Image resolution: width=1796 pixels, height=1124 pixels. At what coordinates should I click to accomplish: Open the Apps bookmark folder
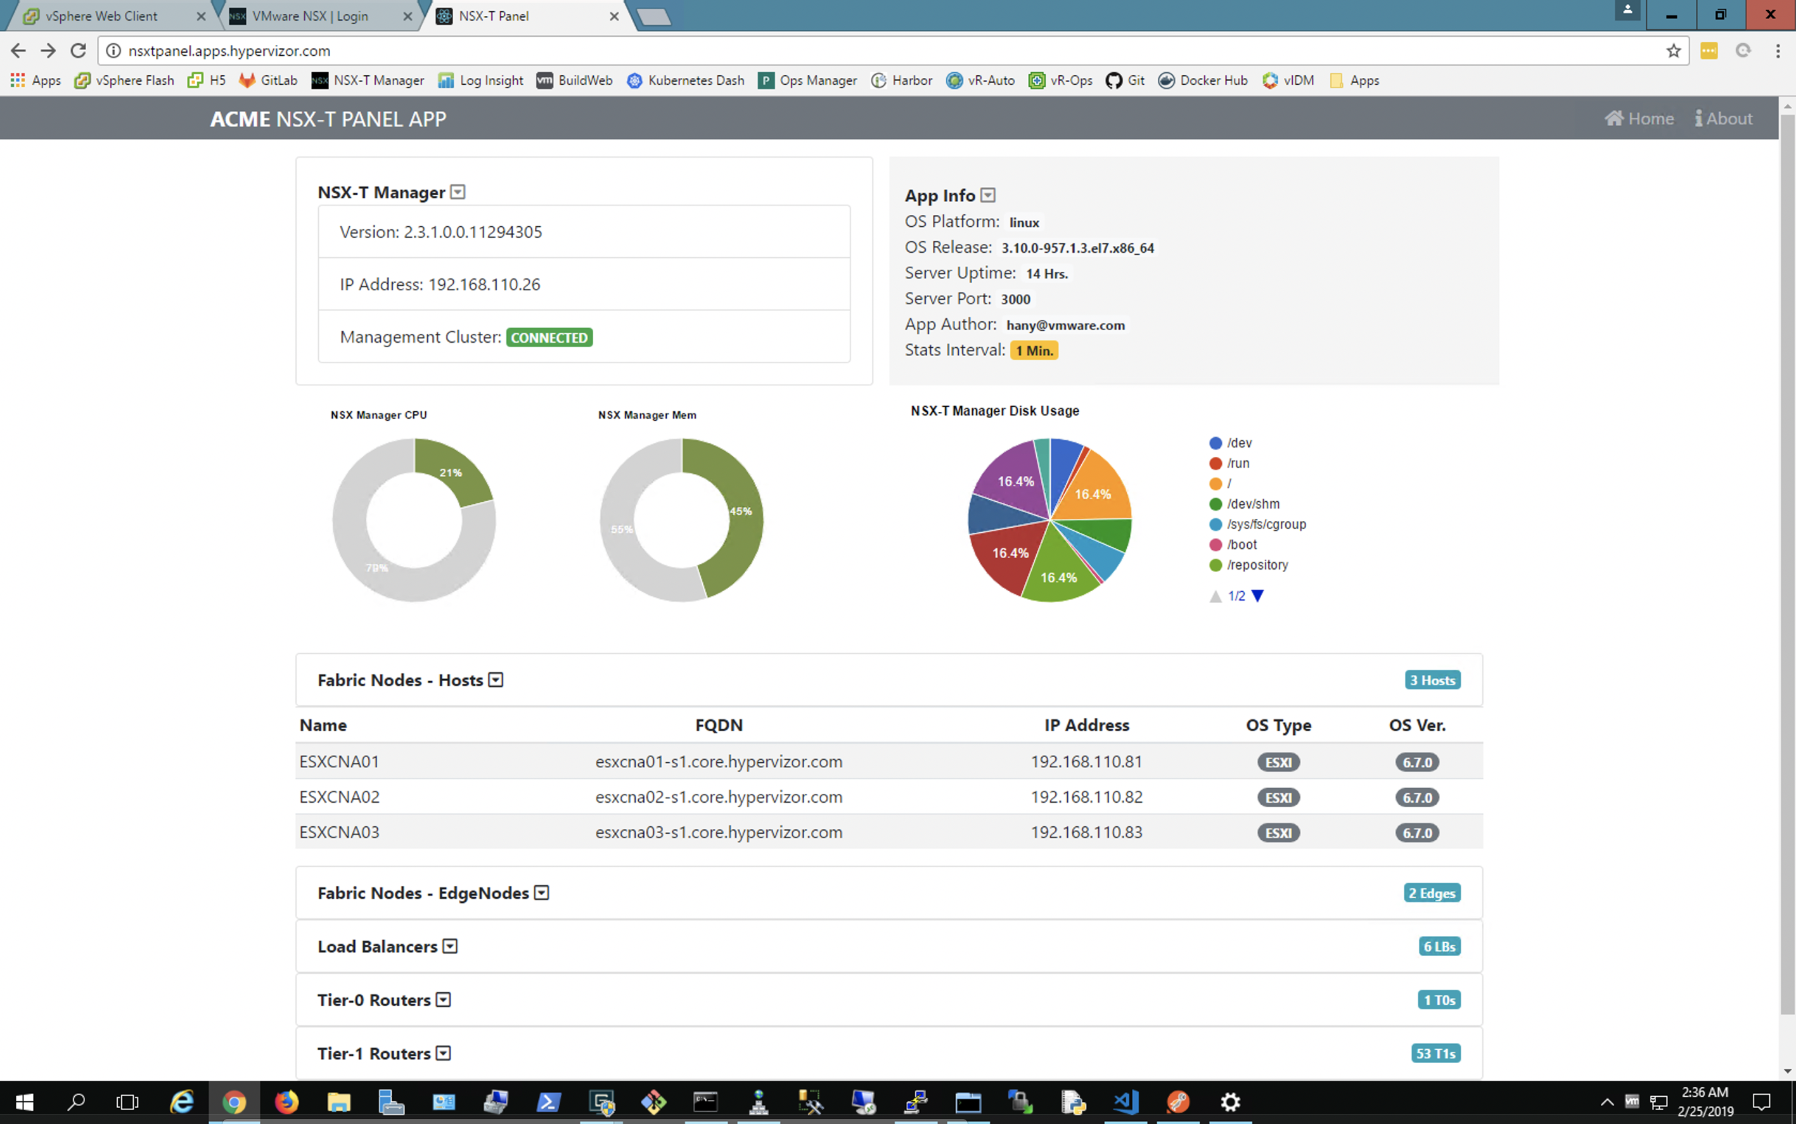1354,80
